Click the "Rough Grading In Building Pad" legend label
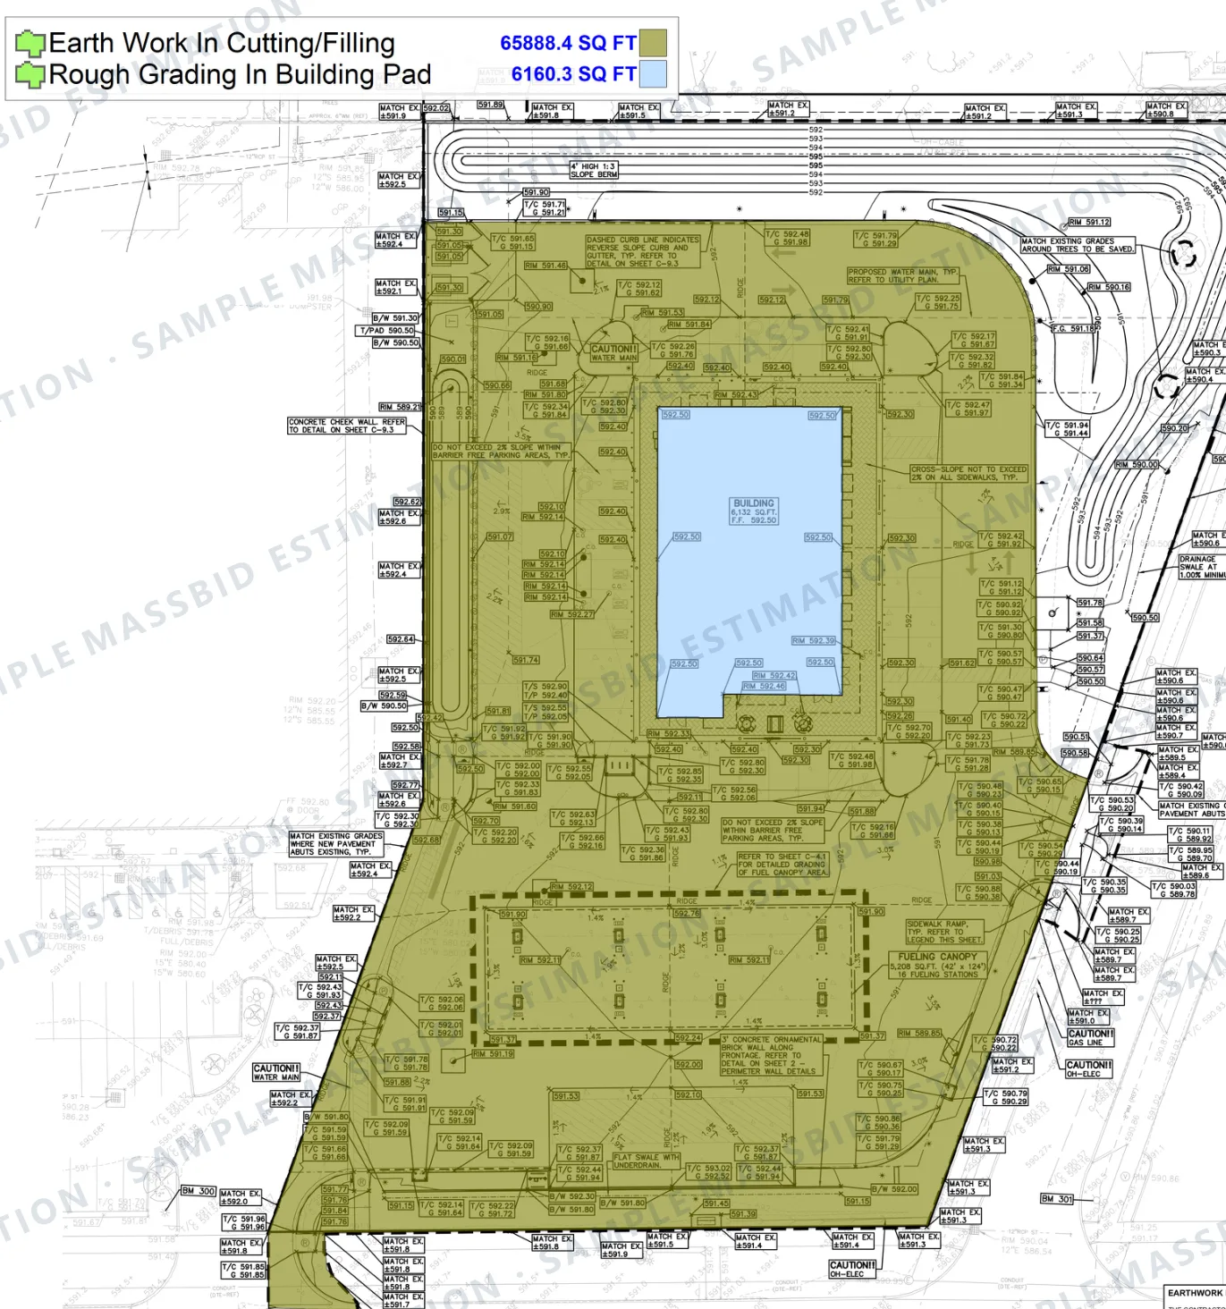This screenshot has height=1309, width=1226. pyautogui.click(x=240, y=74)
